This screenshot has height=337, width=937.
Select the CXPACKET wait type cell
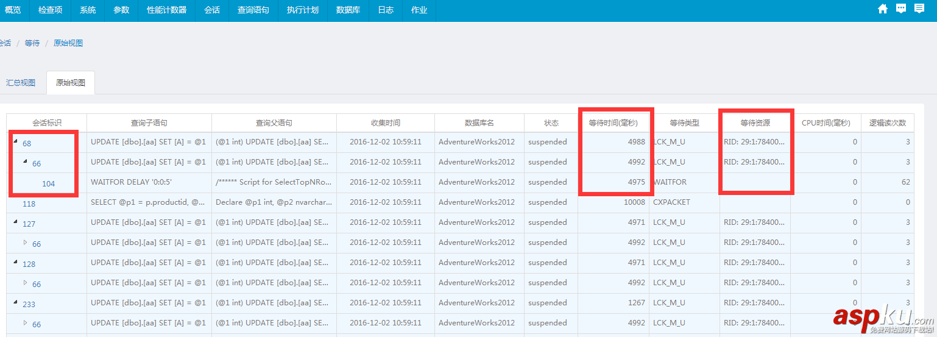(685, 202)
